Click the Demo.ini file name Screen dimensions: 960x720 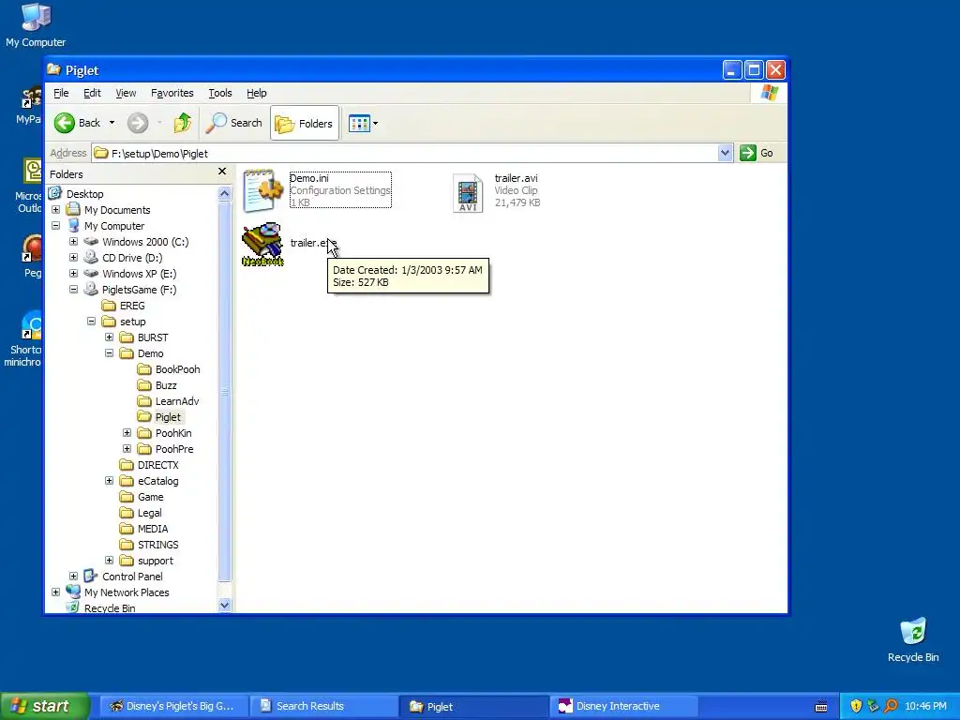pyautogui.click(x=309, y=178)
